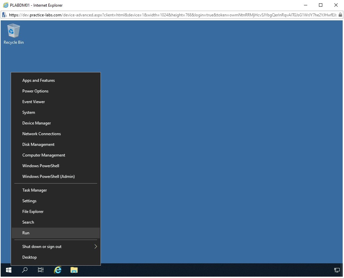Open Computer Management
This screenshot has height=278, width=344.
43,155
